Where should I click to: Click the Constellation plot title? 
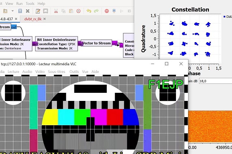click(x=190, y=10)
